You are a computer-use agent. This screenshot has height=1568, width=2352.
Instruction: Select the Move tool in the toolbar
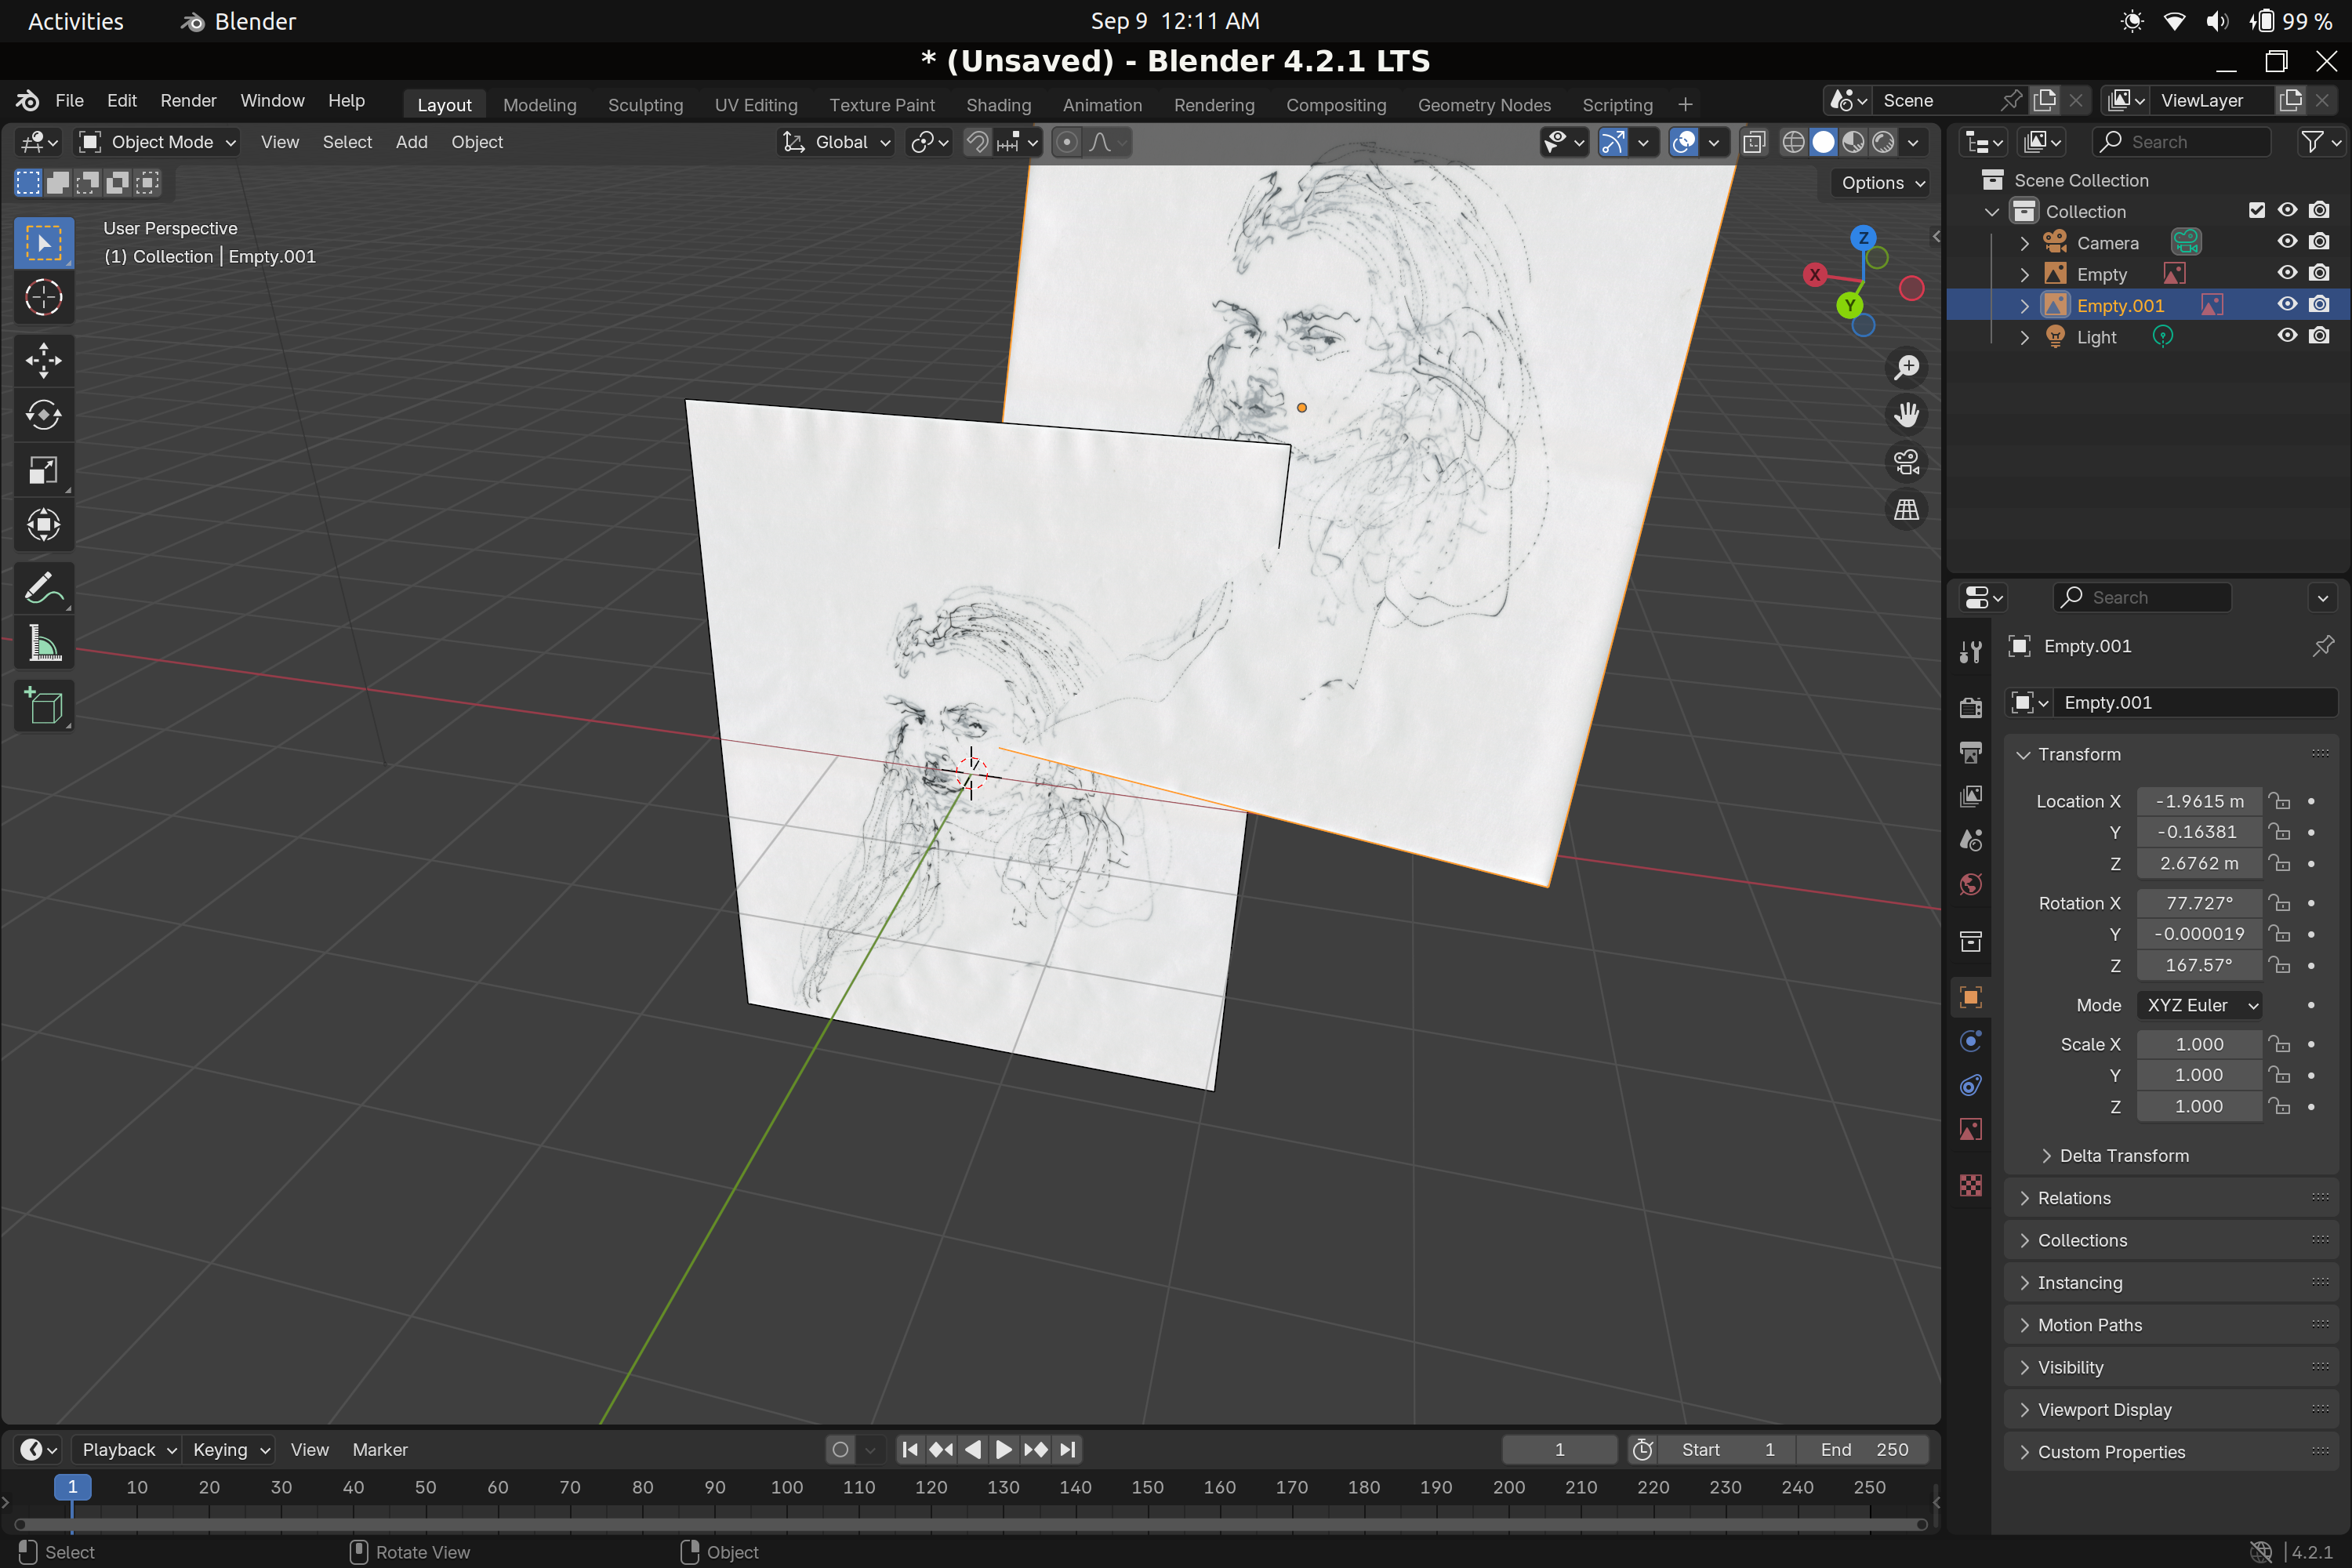[x=43, y=361]
